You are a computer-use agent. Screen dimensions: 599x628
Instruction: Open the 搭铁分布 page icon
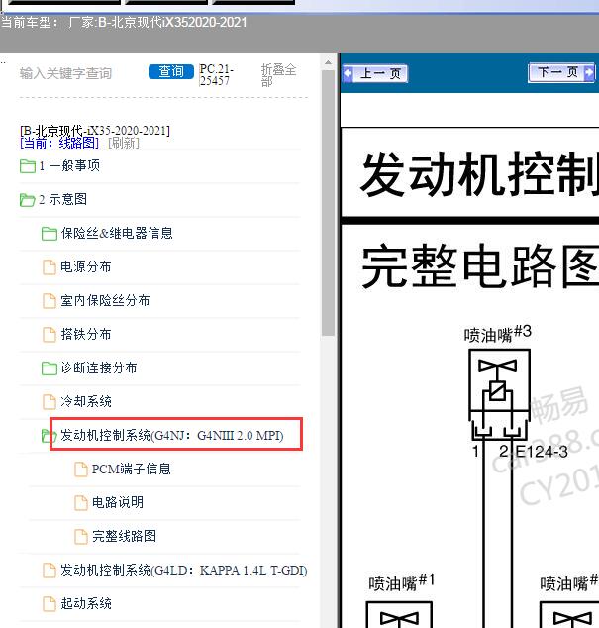tap(50, 335)
